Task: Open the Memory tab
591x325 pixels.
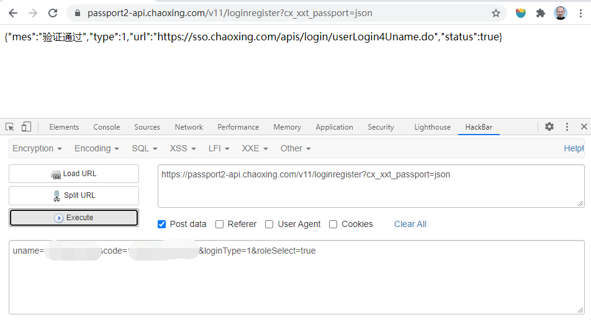Action: pos(287,127)
